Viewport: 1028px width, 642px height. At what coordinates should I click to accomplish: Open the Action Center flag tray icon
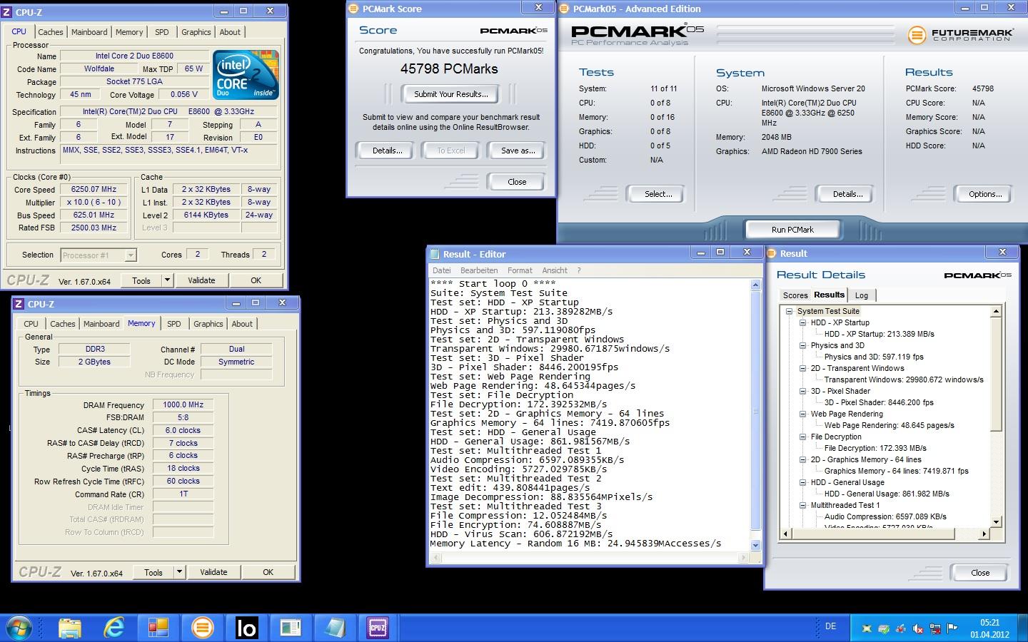click(x=952, y=628)
